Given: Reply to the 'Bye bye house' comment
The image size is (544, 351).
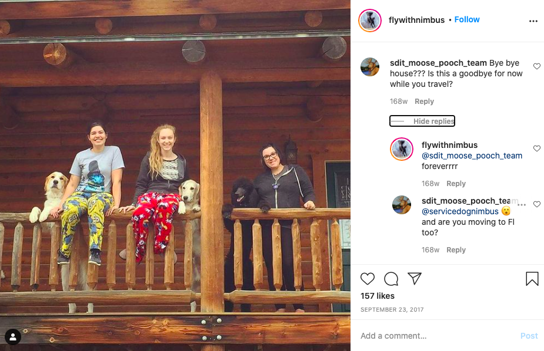Looking at the screenshot, I should point(424,102).
